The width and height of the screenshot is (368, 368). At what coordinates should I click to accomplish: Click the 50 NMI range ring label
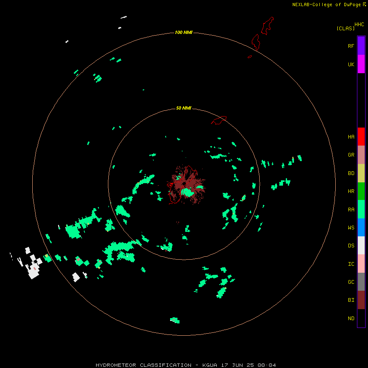pyautogui.click(x=184, y=108)
